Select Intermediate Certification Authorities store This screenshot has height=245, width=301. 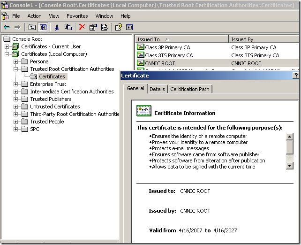click(72, 92)
